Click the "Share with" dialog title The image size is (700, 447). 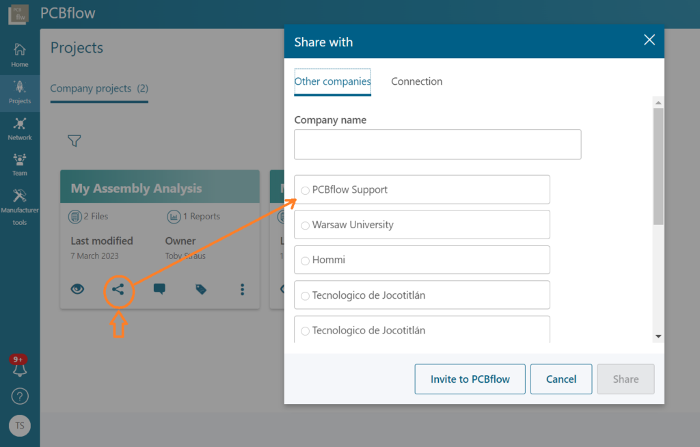click(323, 42)
